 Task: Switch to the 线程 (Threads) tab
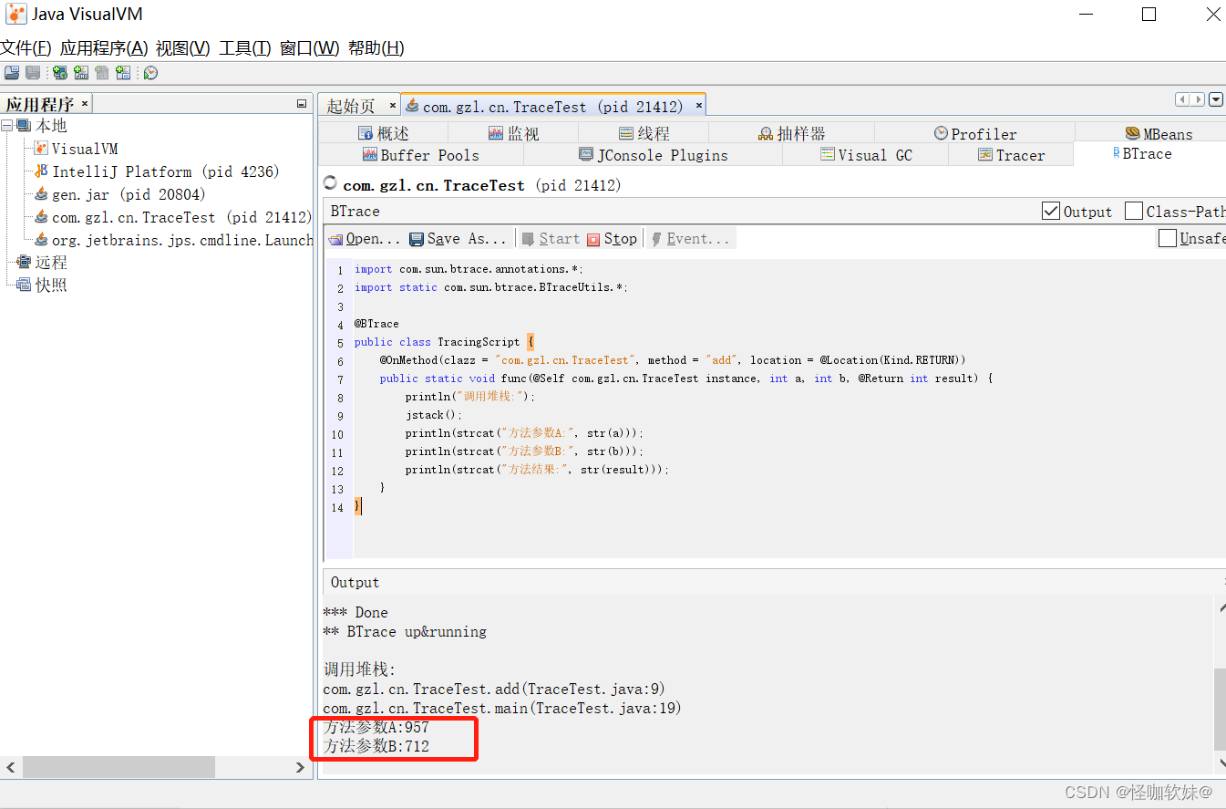(644, 133)
